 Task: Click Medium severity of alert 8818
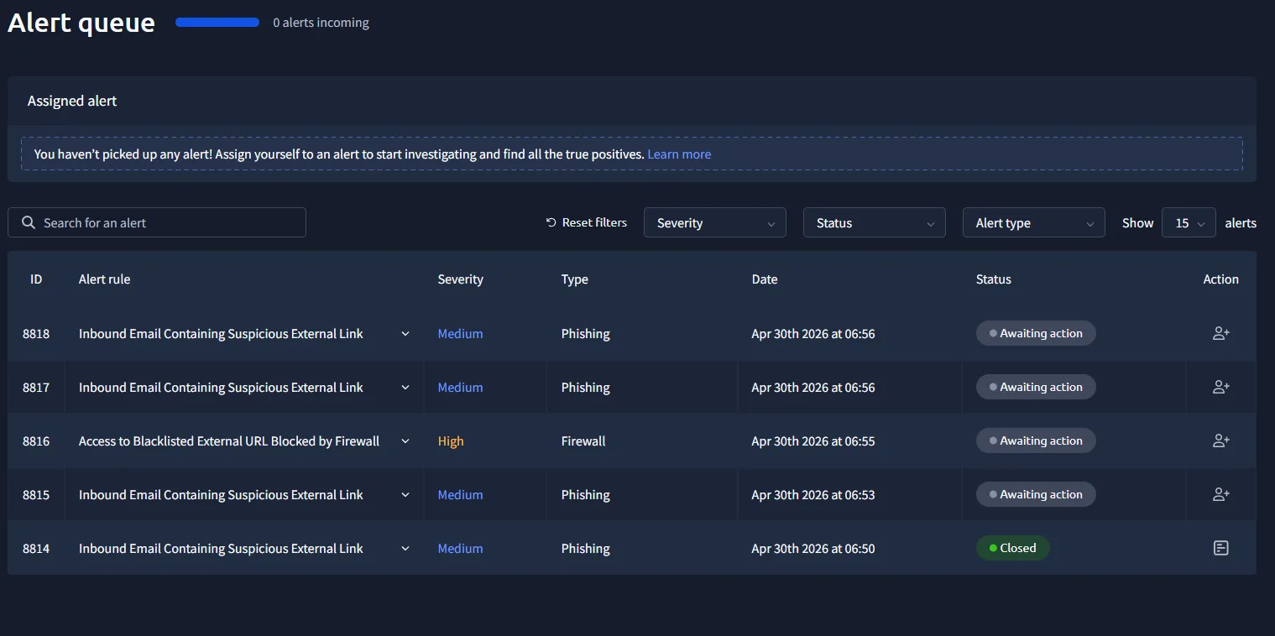[x=460, y=334]
